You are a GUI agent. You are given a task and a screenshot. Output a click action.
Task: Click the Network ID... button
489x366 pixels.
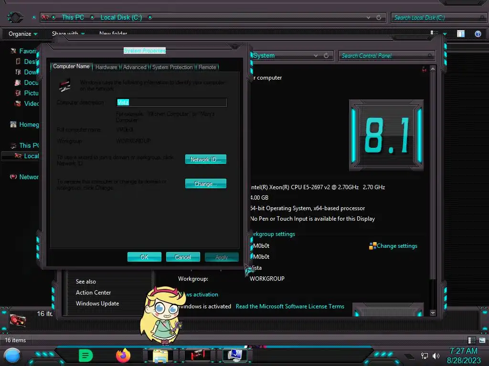coord(206,159)
